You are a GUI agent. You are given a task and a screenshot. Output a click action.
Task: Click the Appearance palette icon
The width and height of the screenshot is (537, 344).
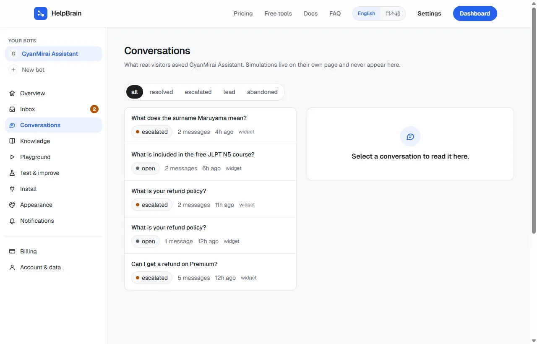[x=12, y=205]
